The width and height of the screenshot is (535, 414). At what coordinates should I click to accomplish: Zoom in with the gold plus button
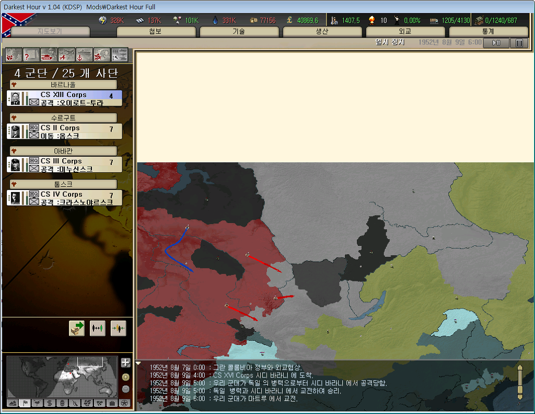pyautogui.click(x=125, y=377)
